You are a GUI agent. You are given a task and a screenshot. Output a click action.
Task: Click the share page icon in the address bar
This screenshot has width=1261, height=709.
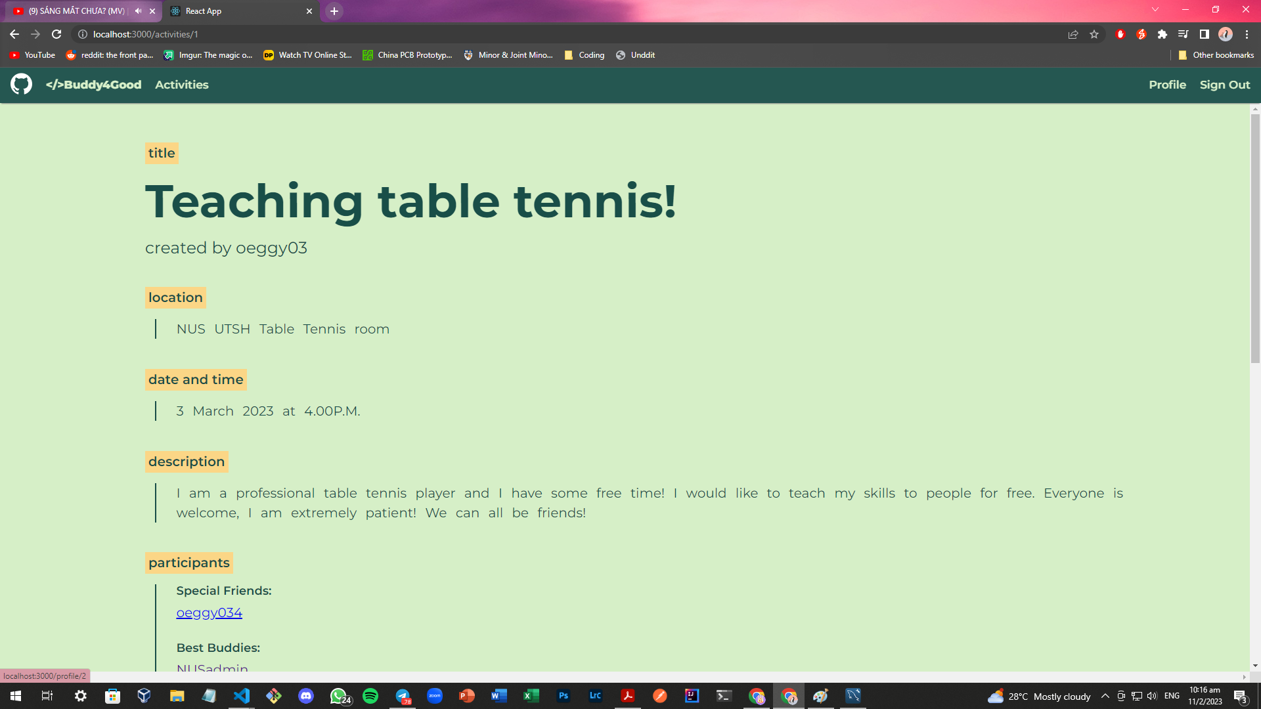click(x=1073, y=34)
